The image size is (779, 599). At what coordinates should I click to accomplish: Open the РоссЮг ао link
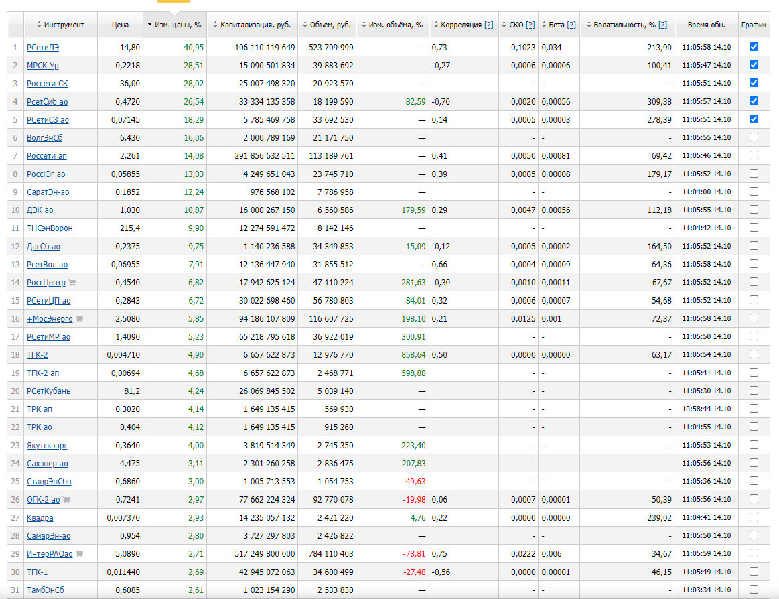point(46,174)
